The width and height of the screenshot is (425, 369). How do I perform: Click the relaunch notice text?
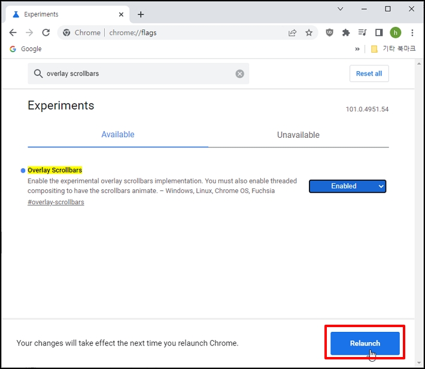127,343
